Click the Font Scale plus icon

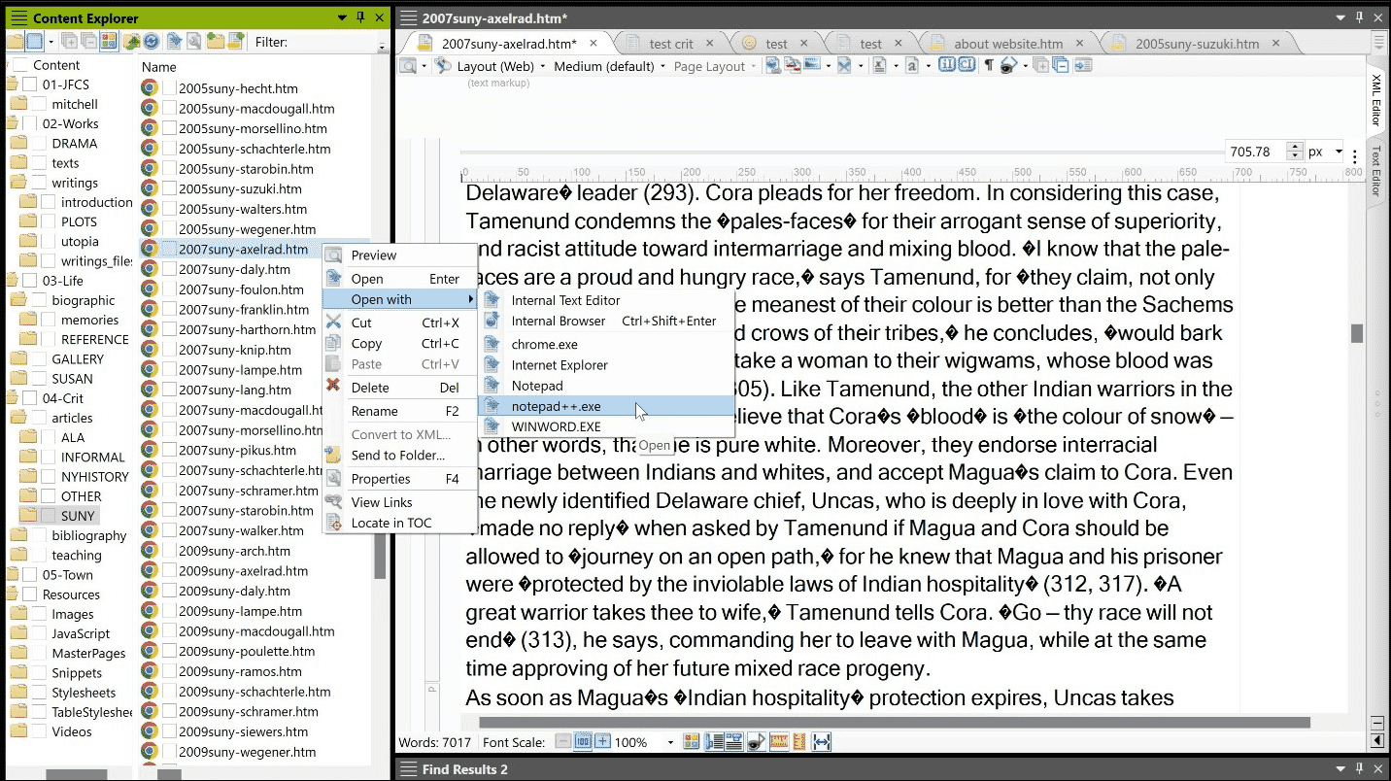(603, 741)
